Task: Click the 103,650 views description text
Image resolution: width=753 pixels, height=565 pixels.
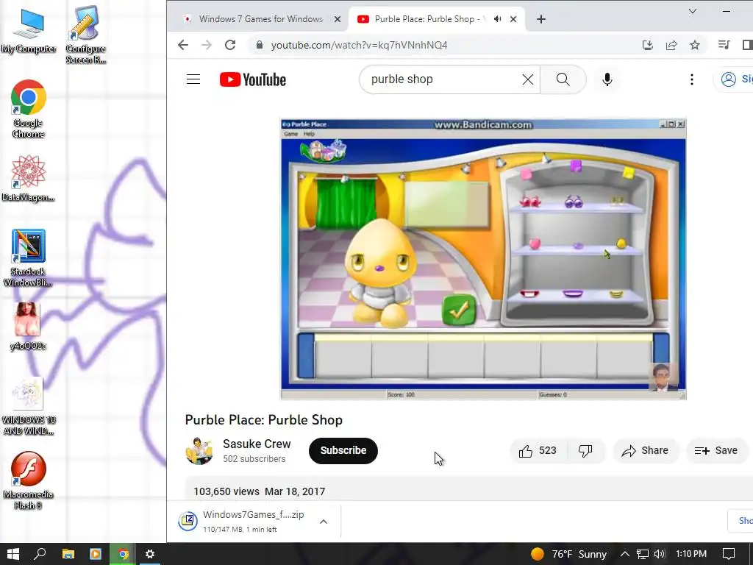Action: tap(260, 491)
